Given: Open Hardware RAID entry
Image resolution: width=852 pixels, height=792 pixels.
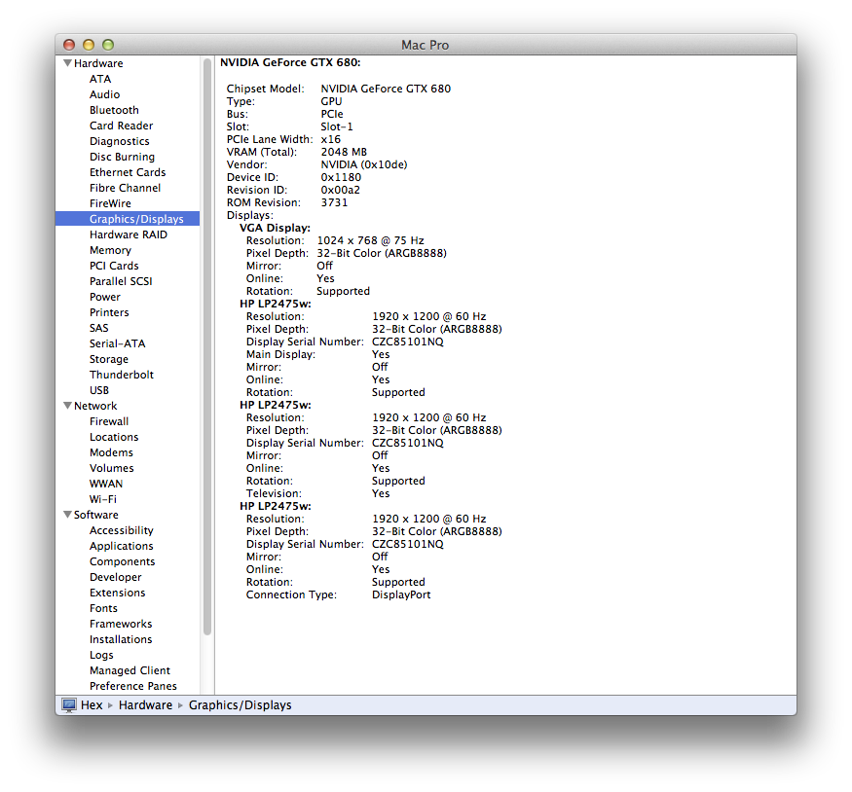Looking at the screenshot, I should [129, 234].
